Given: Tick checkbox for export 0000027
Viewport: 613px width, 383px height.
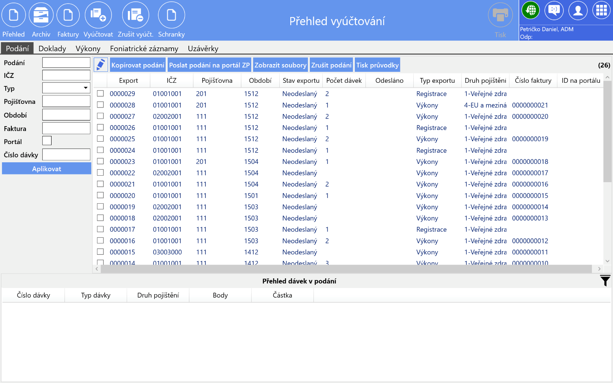Looking at the screenshot, I should [100, 116].
